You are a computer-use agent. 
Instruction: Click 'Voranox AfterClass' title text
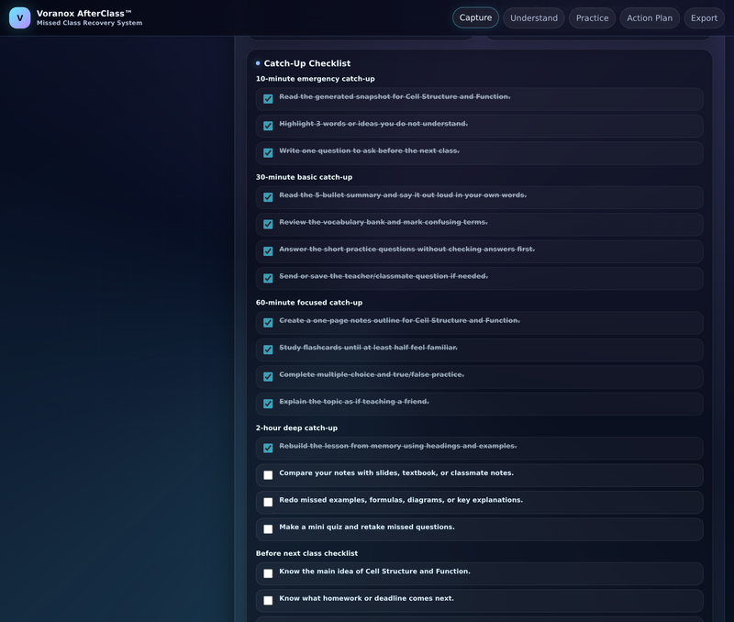pyautogui.click(x=83, y=14)
